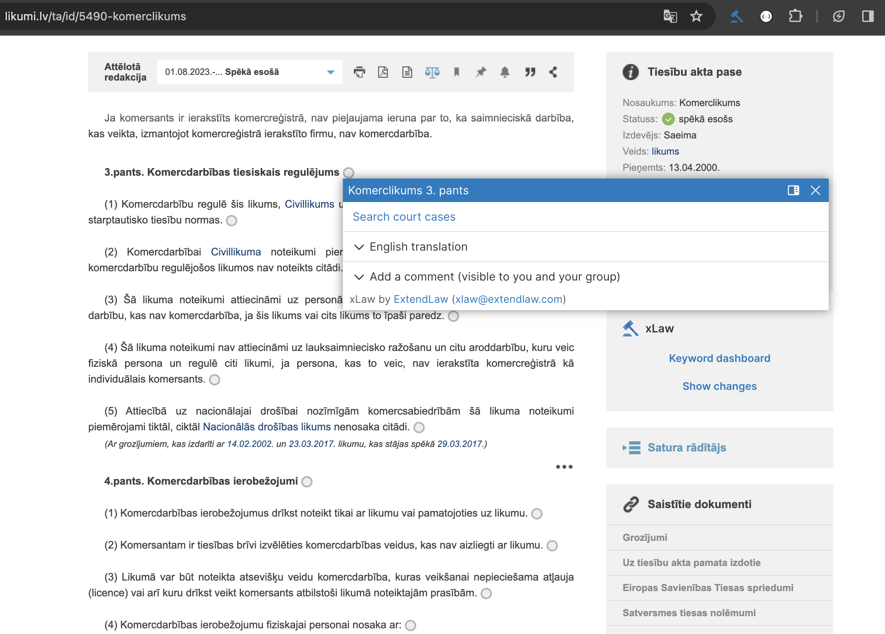Click circle marker after 'noteiktajām prasībām.'
Image resolution: width=885 pixels, height=634 pixels.
pyautogui.click(x=486, y=594)
